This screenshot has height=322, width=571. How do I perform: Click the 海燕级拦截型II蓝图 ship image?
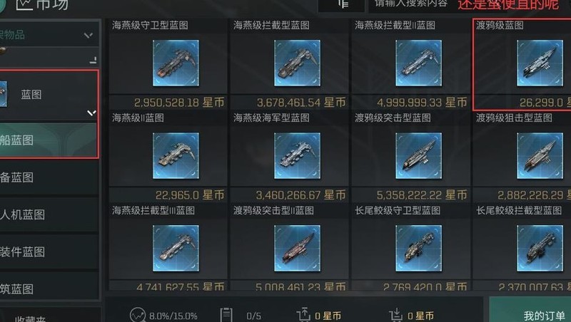(x=418, y=63)
